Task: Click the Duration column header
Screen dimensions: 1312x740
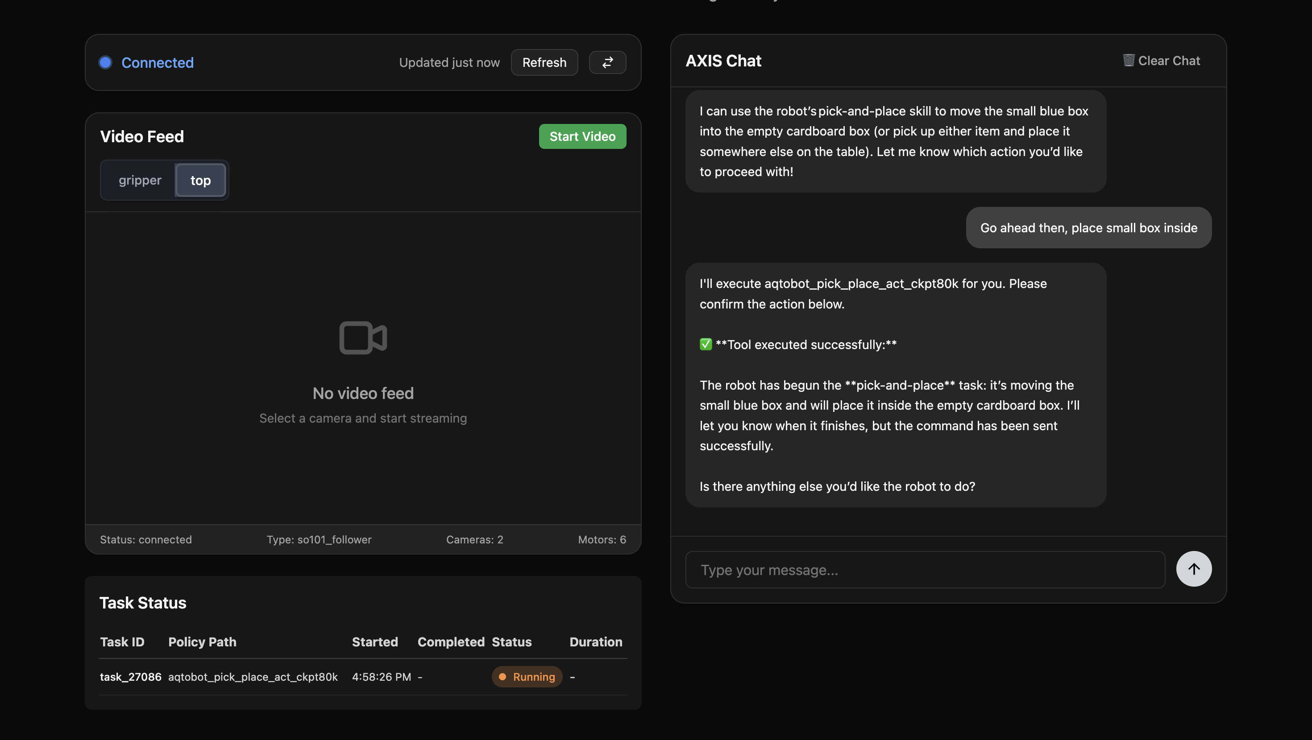Action: coord(595,642)
